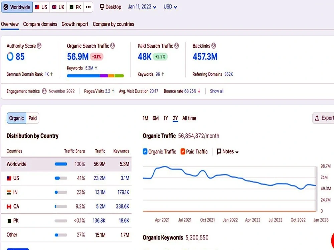Open the Compare domains tab

(x=40, y=24)
